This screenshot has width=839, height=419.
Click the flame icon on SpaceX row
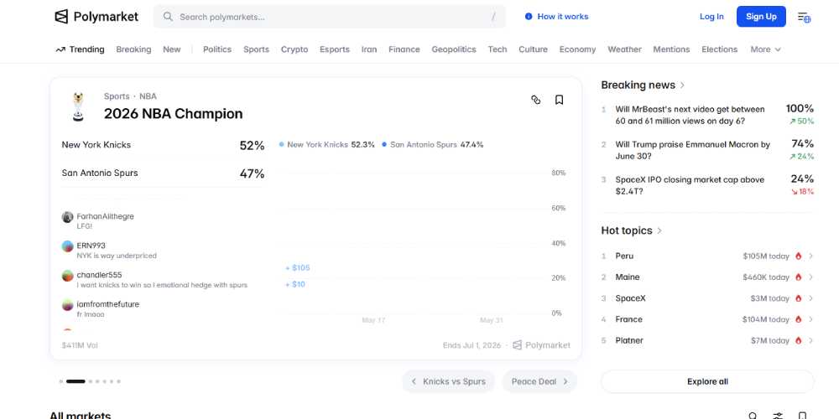click(x=799, y=298)
